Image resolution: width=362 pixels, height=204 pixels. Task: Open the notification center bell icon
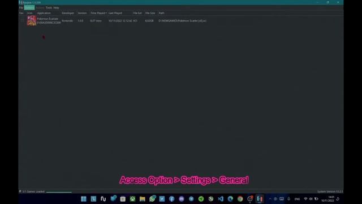338,199
